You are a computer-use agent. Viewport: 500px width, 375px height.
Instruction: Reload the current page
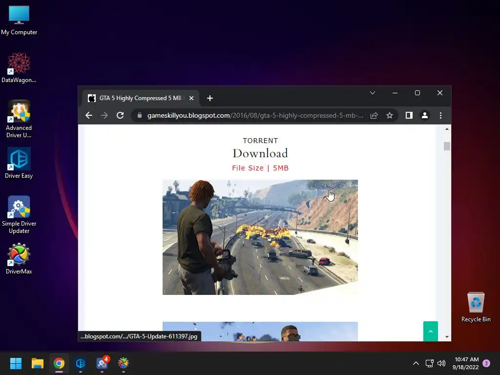pos(120,115)
